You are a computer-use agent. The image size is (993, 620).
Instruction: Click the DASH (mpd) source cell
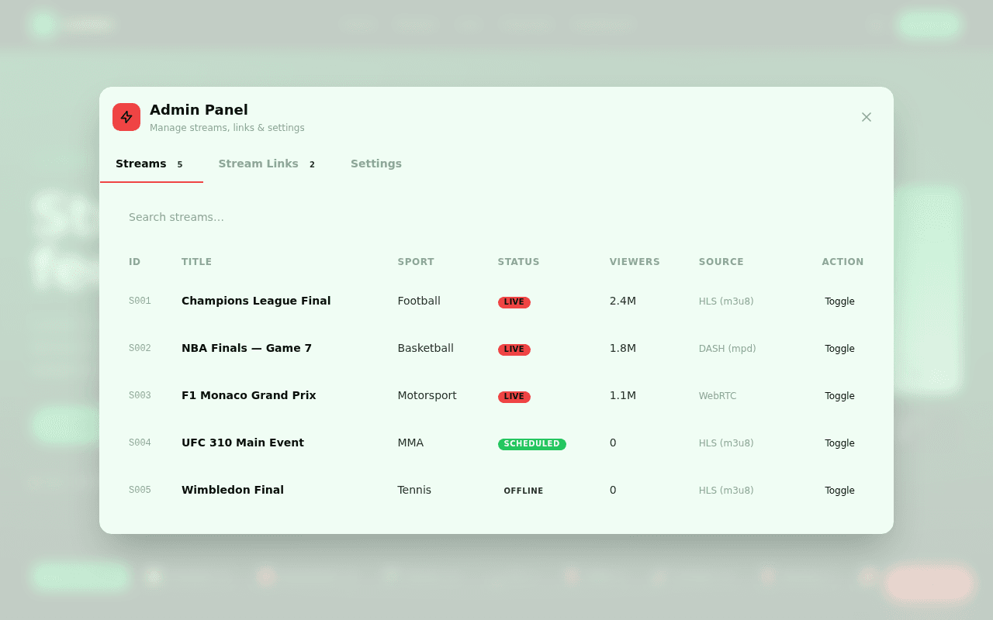click(x=727, y=349)
